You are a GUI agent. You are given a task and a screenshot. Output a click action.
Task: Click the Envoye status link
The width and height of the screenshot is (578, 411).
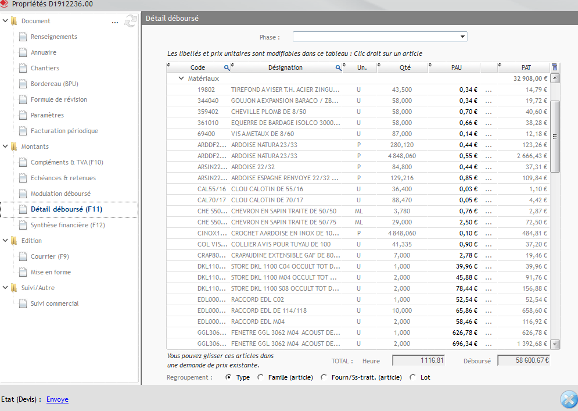[58, 399]
